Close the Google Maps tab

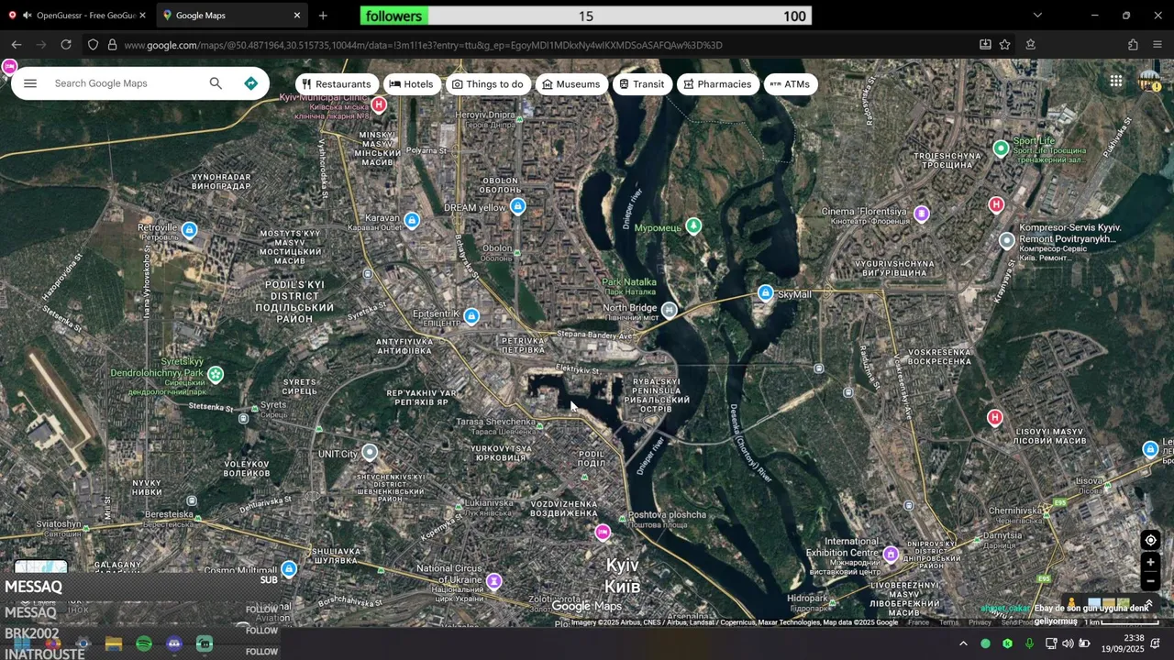tap(296, 16)
